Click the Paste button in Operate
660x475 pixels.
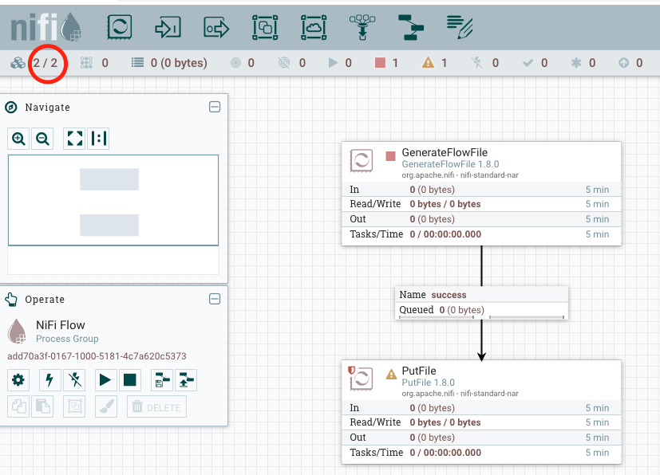pos(42,406)
